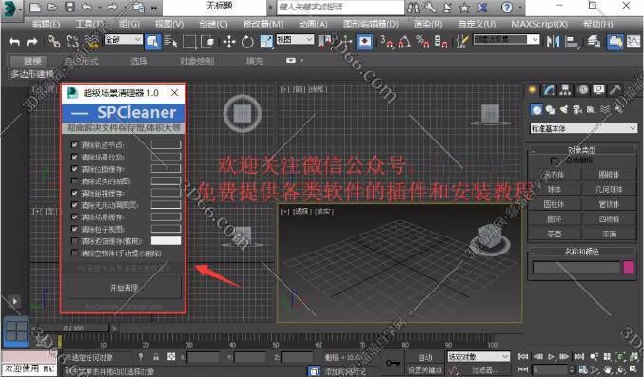Screen dimensions: 644x377
Task: Switch to the Modify command panel tab
Action: click(549, 90)
